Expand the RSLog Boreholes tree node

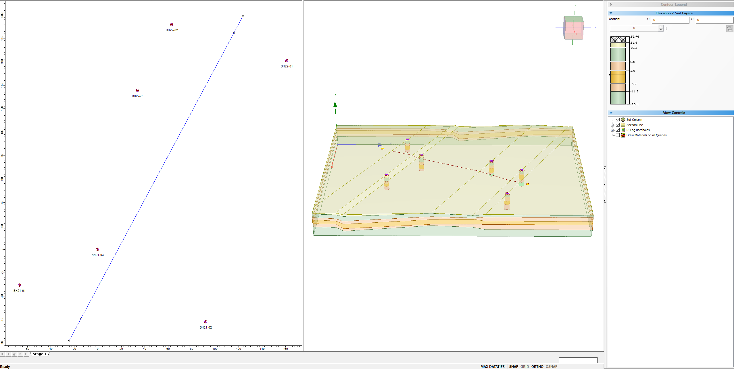point(612,130)
